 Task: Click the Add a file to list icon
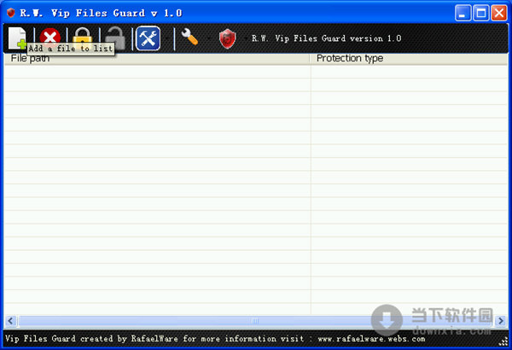[x=17, y=38]
